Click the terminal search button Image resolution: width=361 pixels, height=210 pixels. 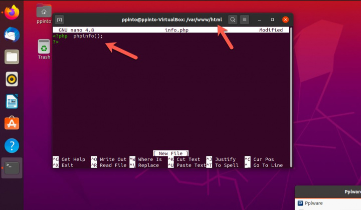[233, 20]
